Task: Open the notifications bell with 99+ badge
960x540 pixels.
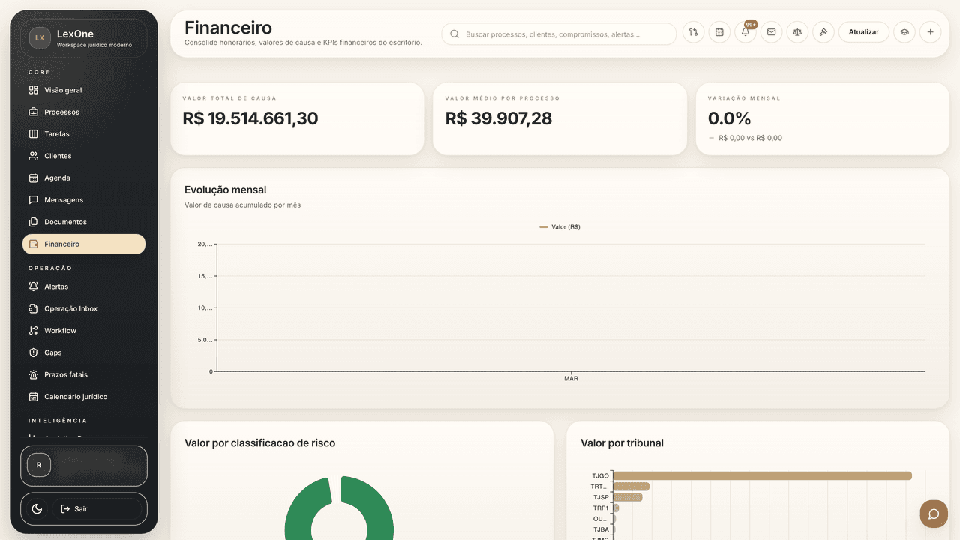Action: click(x=745, y=32)
